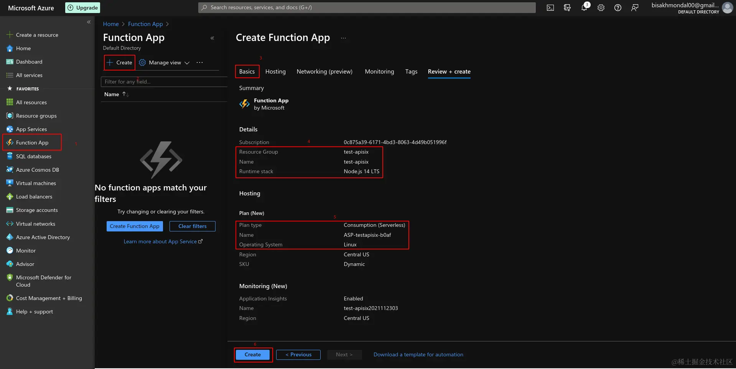View notifications bell icon
The image size is (736, 369).
coord(584,8)
